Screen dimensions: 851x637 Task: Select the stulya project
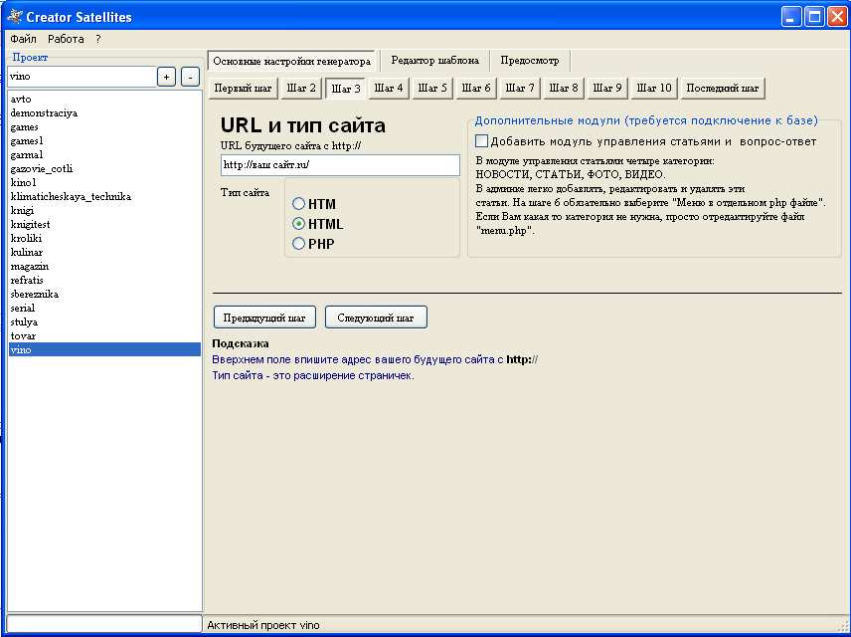click(104, 322)
